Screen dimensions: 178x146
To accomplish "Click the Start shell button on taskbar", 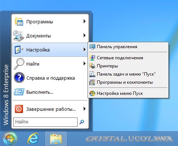I will (10, 139).
